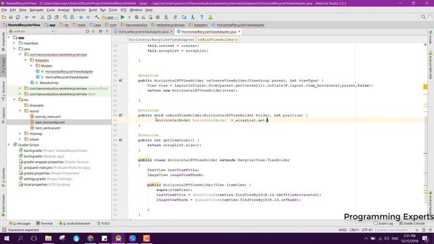Screen dimensions: 434x244
Task: Collapse the layout folder node
Action: (x=20, y=111)
